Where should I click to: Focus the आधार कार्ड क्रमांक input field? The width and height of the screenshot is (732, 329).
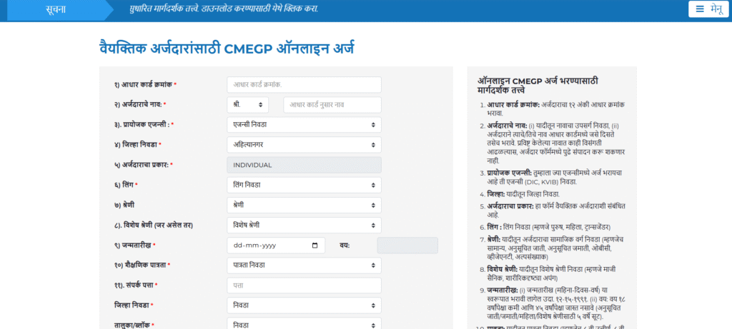[x=304, y=85]
